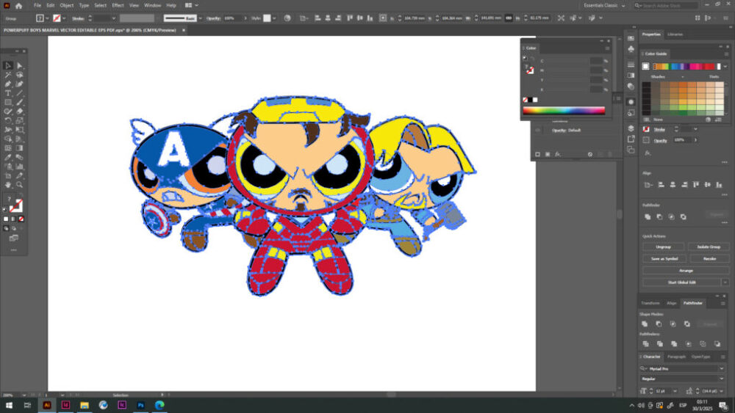Switch to the Paragraph tab
Viewport: 735px width, 413px height.
676,357
